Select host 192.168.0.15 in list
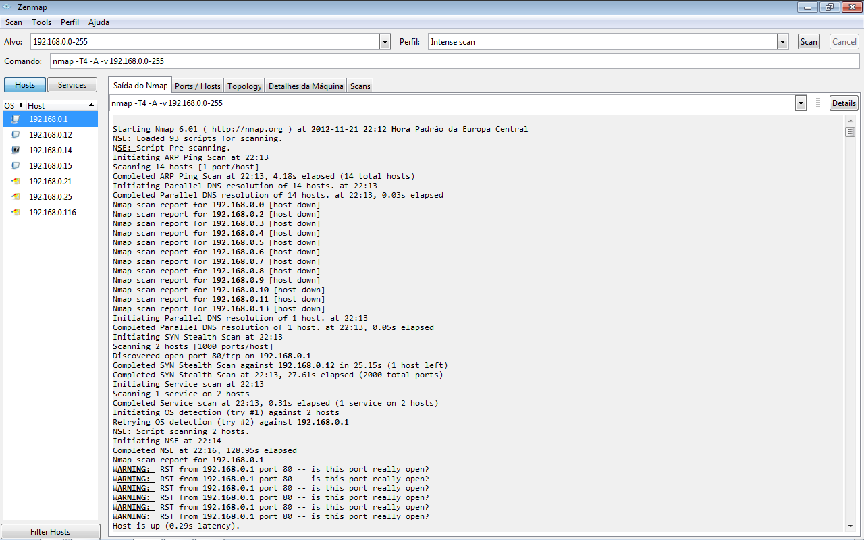This screenshot has height=540, width=864. click(x=51, y=166)
